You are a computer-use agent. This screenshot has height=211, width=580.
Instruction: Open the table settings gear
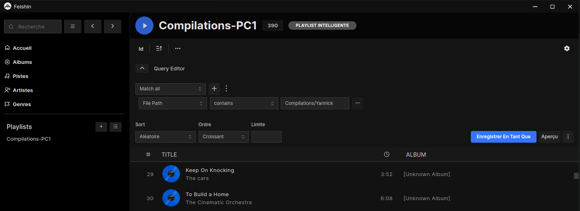pos(567,49)
